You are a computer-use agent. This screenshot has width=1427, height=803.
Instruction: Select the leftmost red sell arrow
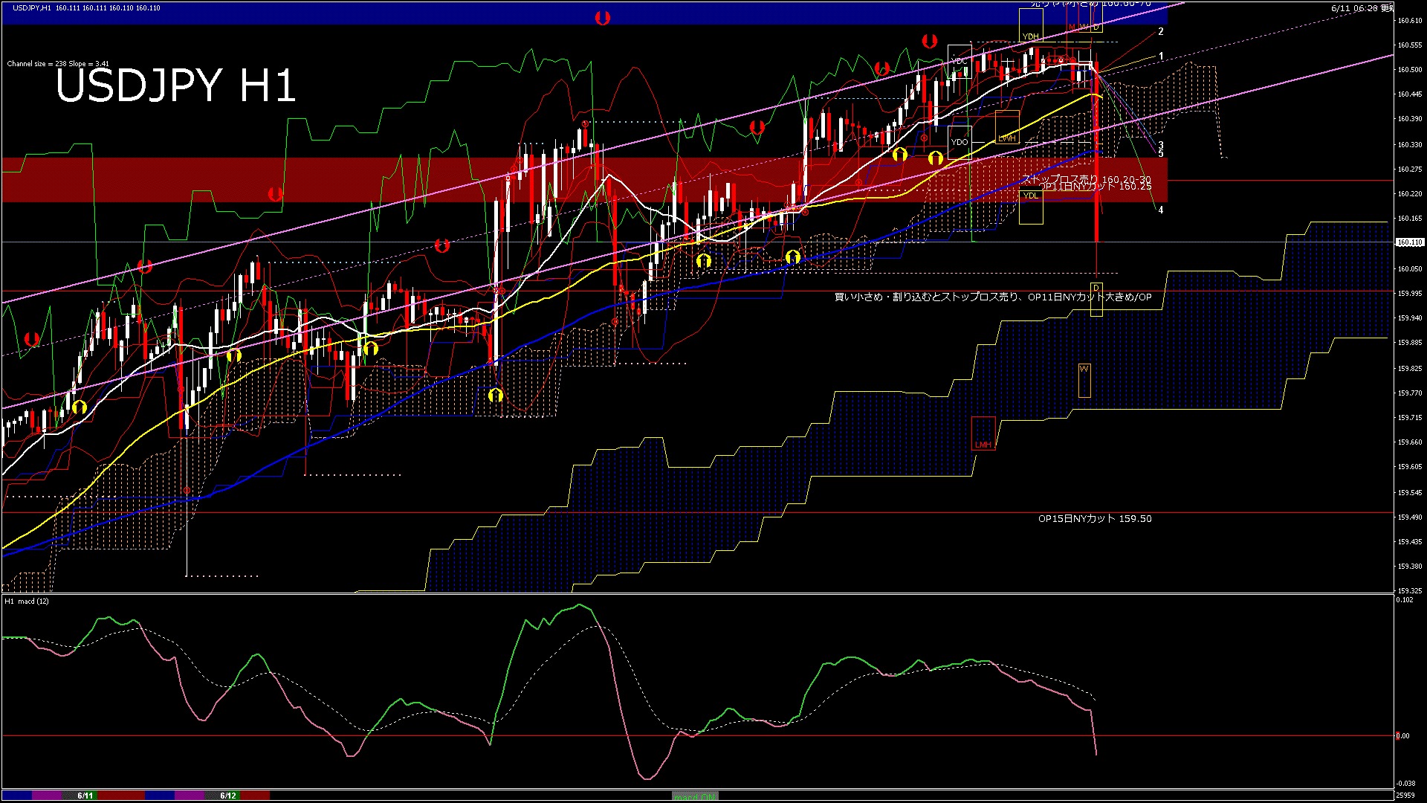coord(32,339)
